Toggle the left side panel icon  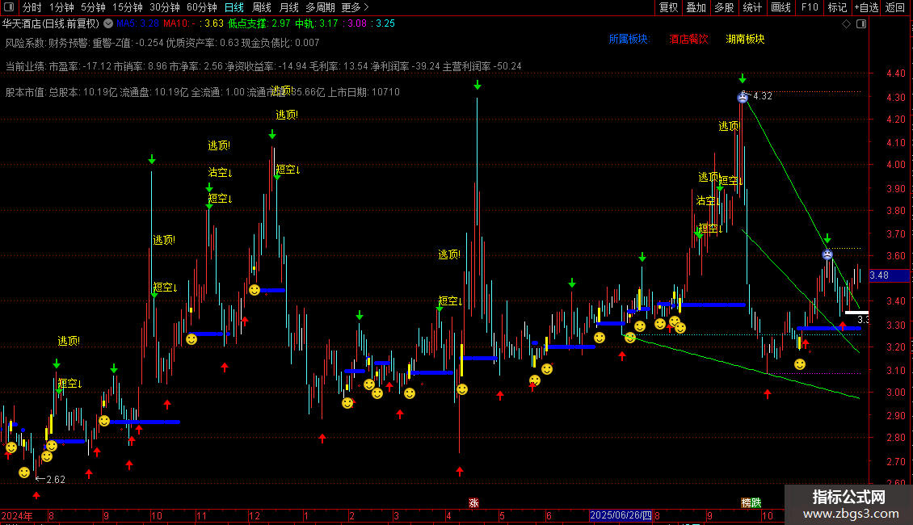click(x=9, y=7)
